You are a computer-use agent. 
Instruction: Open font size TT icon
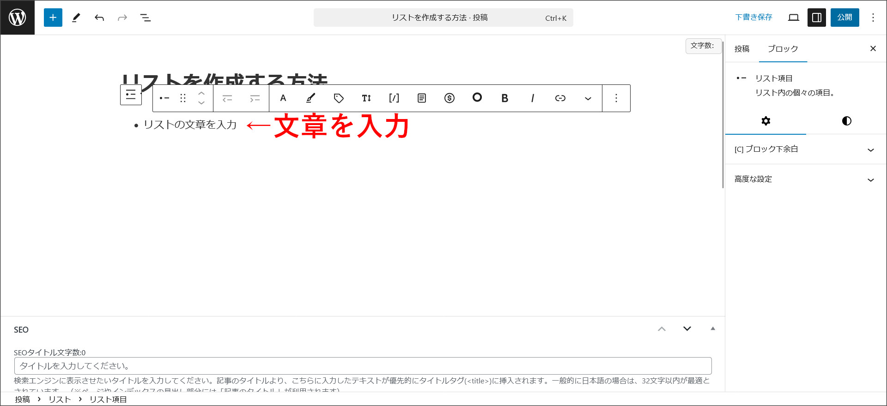pyautogui.click(x=366, y=98)
